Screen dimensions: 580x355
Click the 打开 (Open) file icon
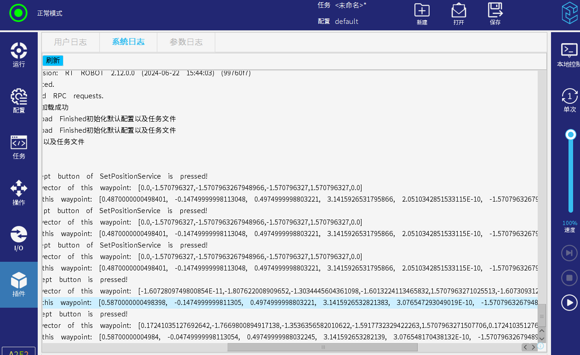(x=459, y=14)
